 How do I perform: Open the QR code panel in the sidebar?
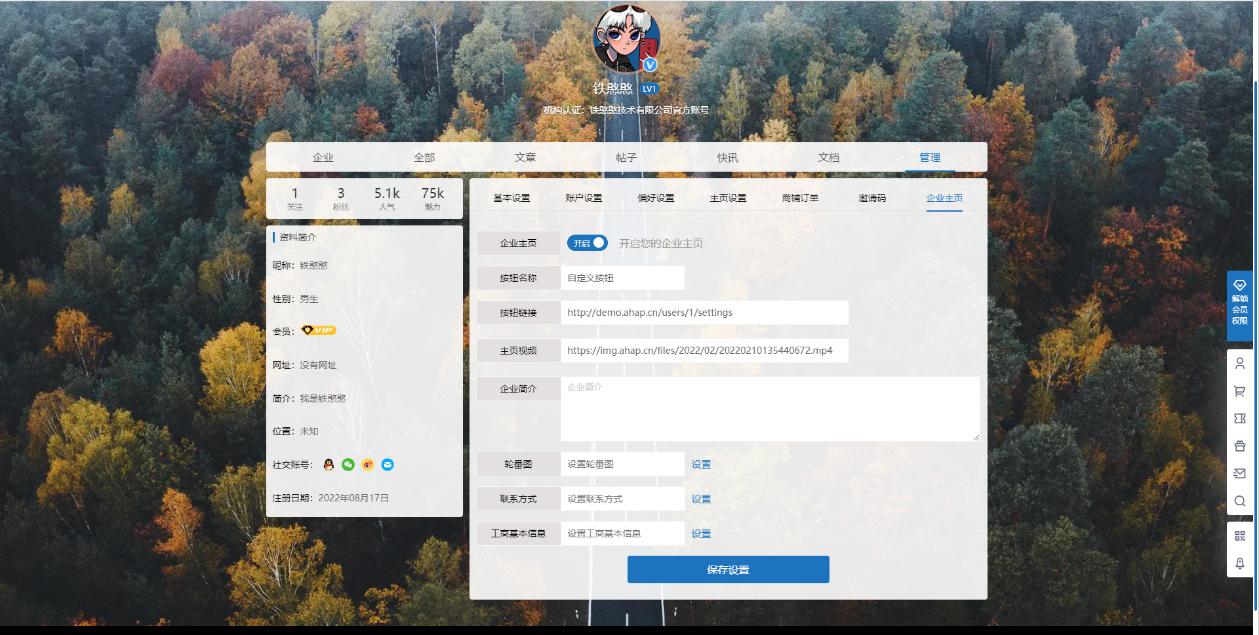click(x=1240, y=535)
